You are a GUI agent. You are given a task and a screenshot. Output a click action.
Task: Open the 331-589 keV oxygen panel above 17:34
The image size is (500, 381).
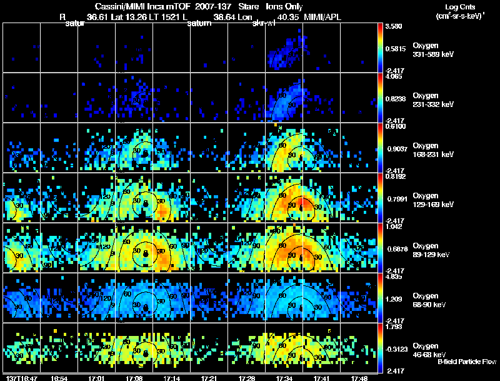tap(284, 47)
